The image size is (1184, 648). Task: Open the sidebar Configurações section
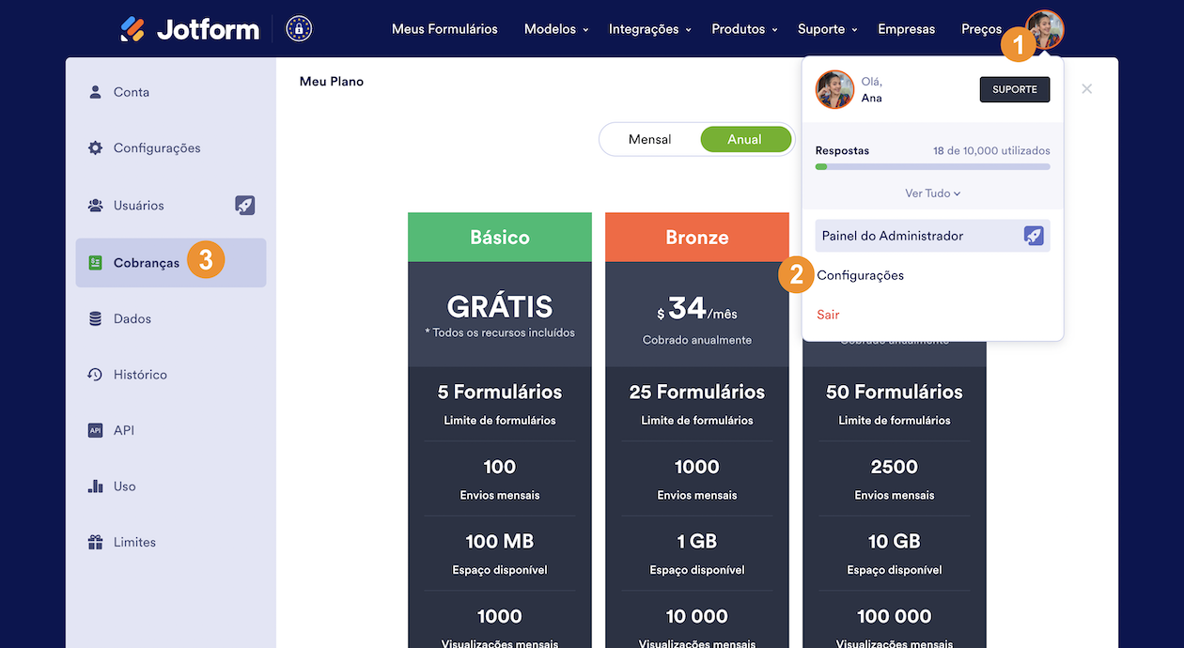[x=171, y=148]
